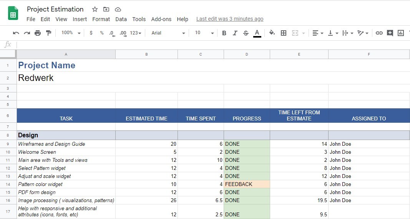Open the fill color picker
Screen dimensions: 410x219
tap(272, 33)
